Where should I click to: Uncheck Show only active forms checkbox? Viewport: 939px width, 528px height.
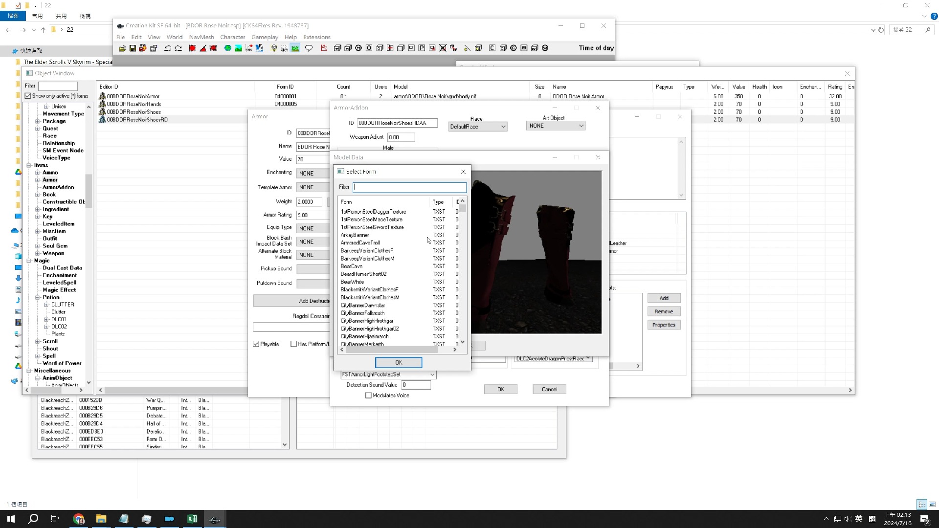[x=28, y=96]
